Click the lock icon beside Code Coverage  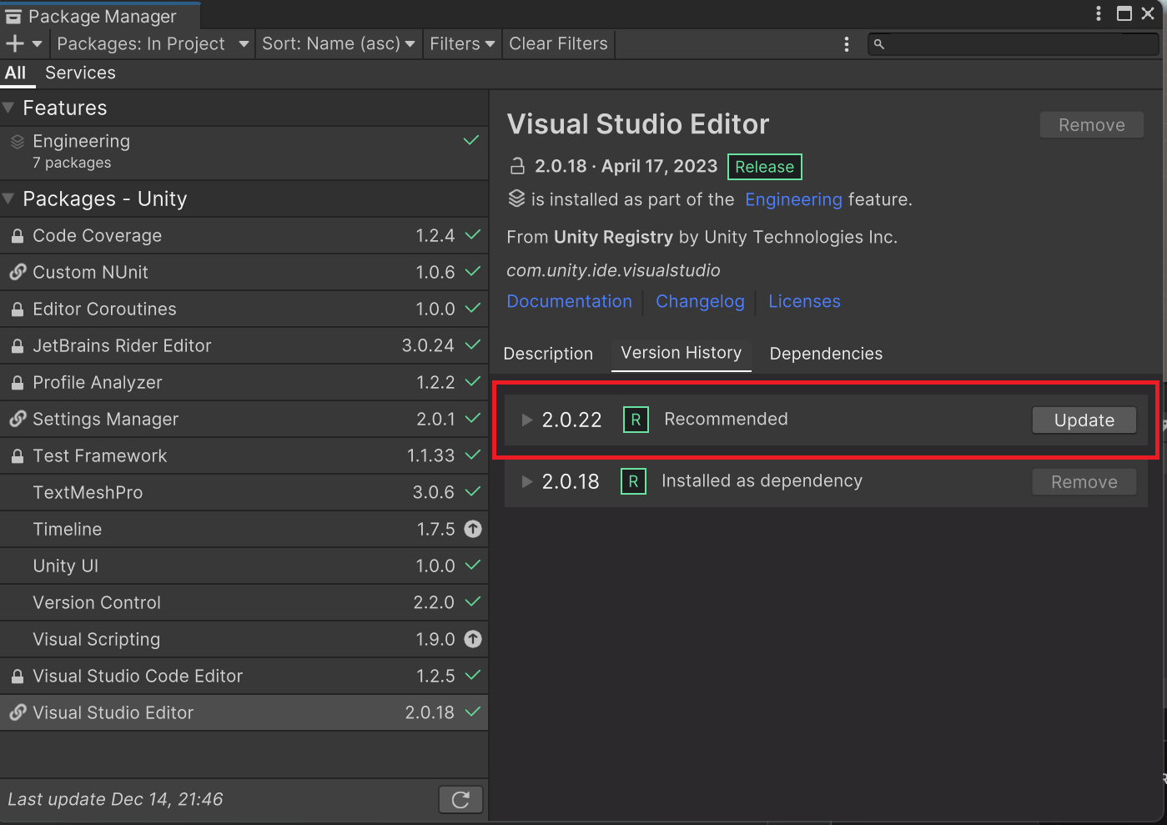[17, 235]
